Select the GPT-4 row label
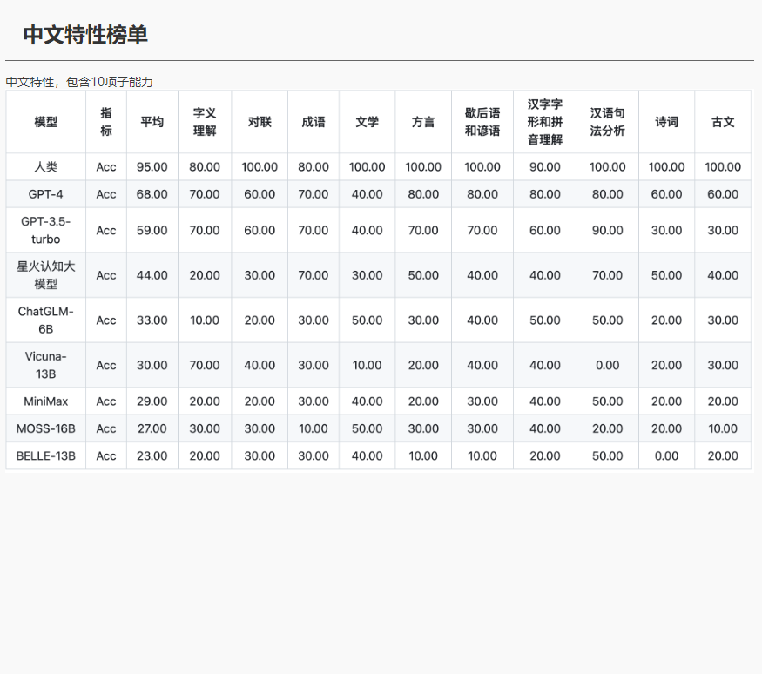The height and width of the screenshot is (674, 762). (x=45, y=194)
